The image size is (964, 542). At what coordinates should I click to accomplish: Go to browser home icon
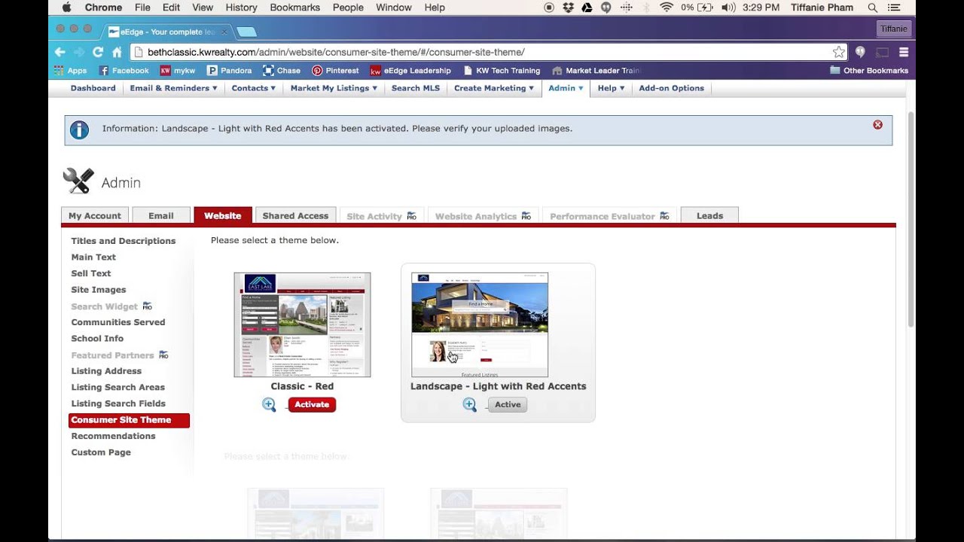[117, 52]
